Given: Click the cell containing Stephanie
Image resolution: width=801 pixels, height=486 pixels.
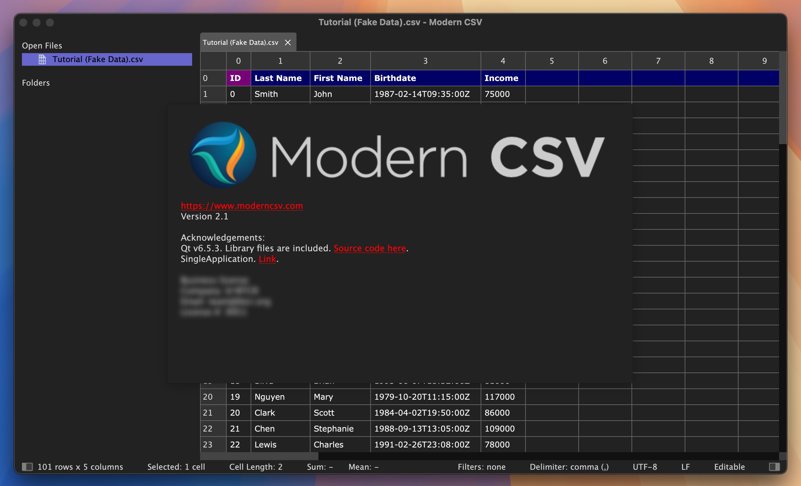Looking at the screenshot, I should [340, 429].
